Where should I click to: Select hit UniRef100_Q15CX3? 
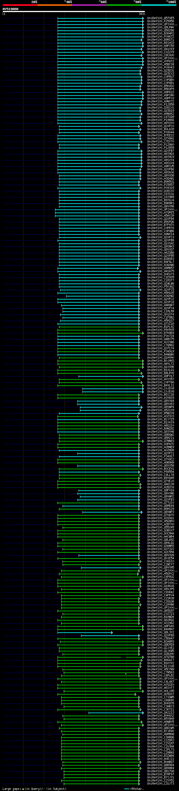161,74
